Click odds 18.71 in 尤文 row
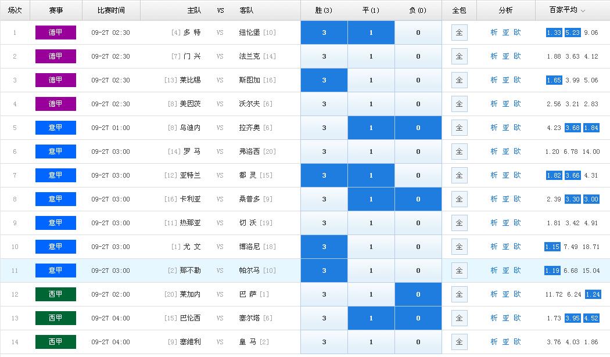Screen dimensions: 610x357 pos(591,247)
